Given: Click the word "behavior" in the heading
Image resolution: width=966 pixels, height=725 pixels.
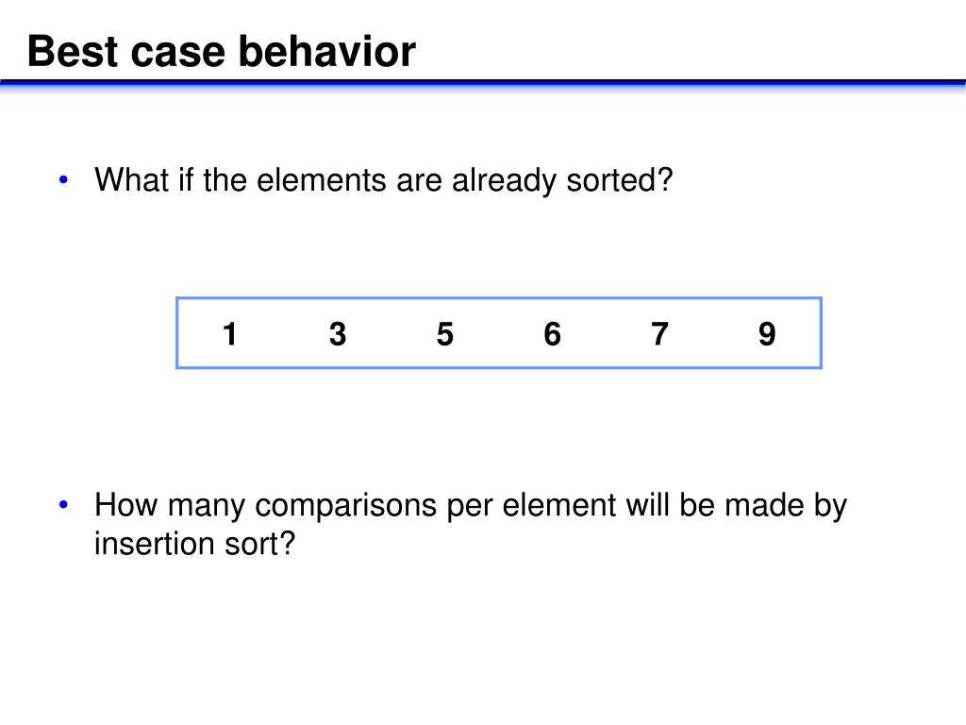Looking at the screenshot, I should 326,51.
